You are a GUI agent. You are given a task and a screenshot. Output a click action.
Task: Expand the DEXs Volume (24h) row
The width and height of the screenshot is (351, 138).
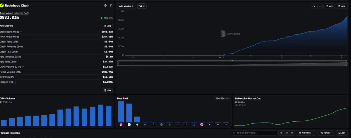(x=23, y=67)
